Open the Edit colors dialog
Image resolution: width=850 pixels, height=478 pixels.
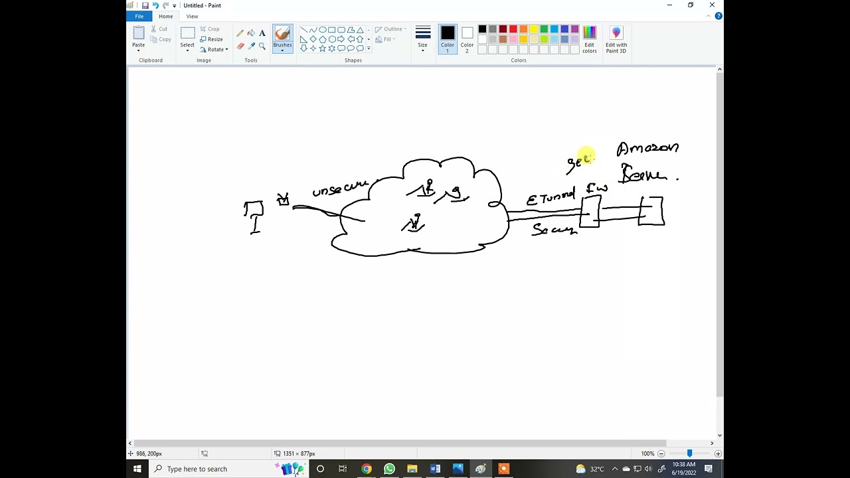point(589,40)
